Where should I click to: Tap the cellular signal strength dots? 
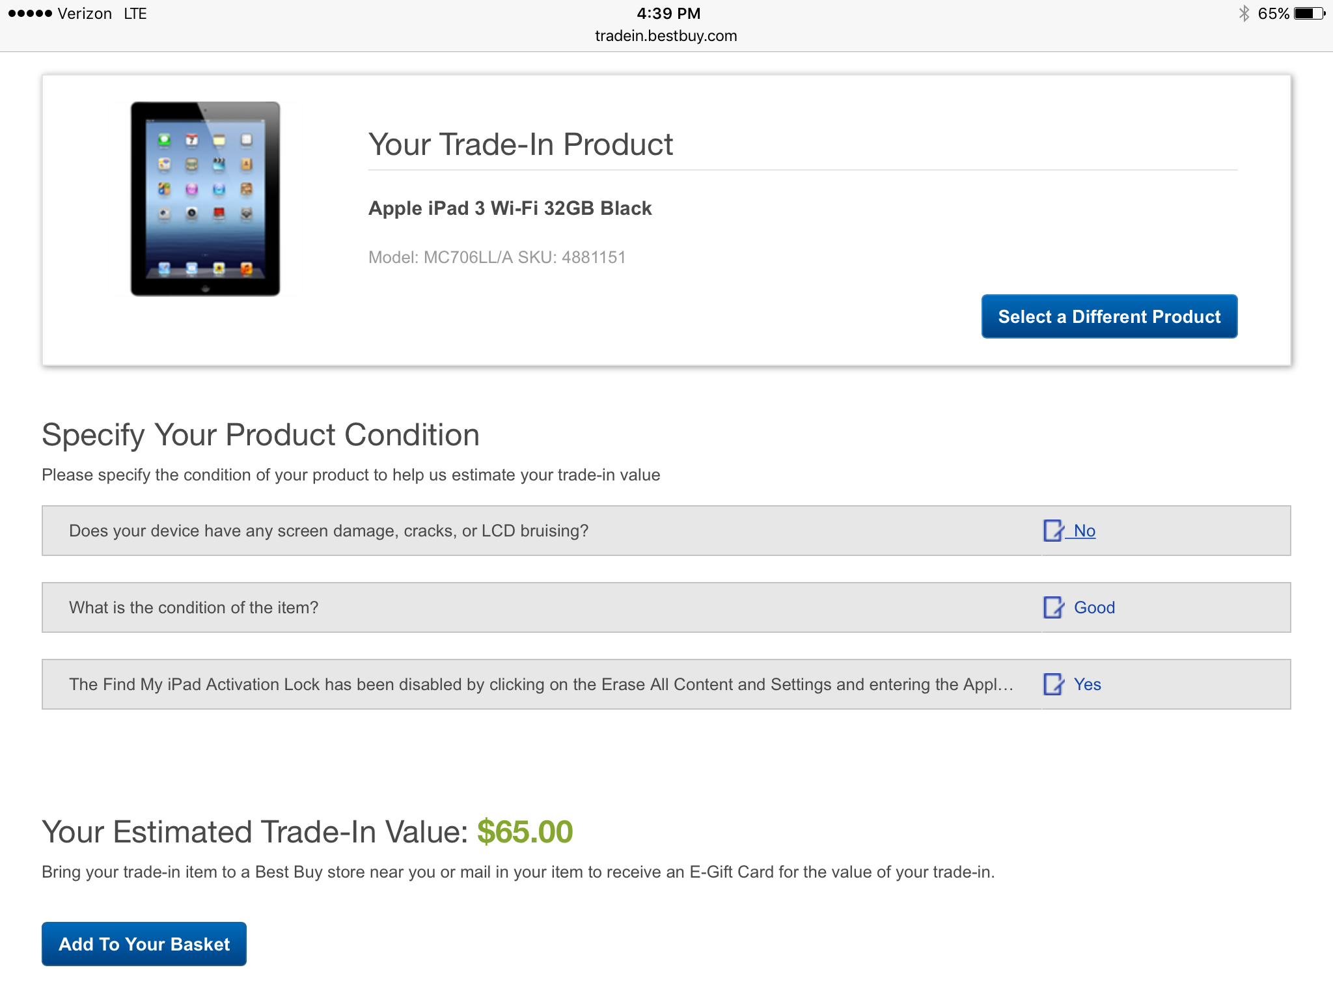[30, 14]
